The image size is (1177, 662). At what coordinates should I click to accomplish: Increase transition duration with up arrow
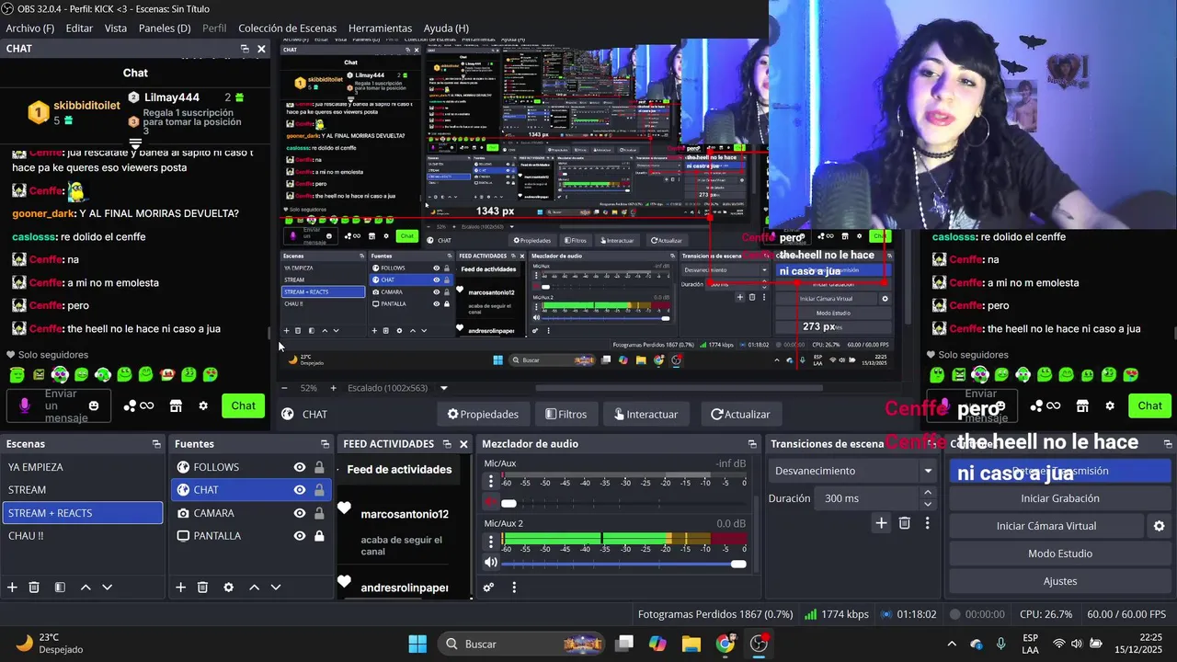(x=927, y=493)
